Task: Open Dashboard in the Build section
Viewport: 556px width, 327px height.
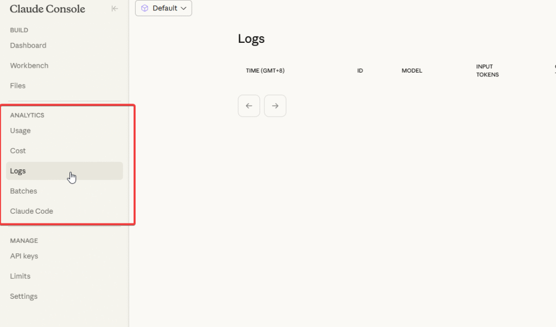Action: [x=28, y=46]
